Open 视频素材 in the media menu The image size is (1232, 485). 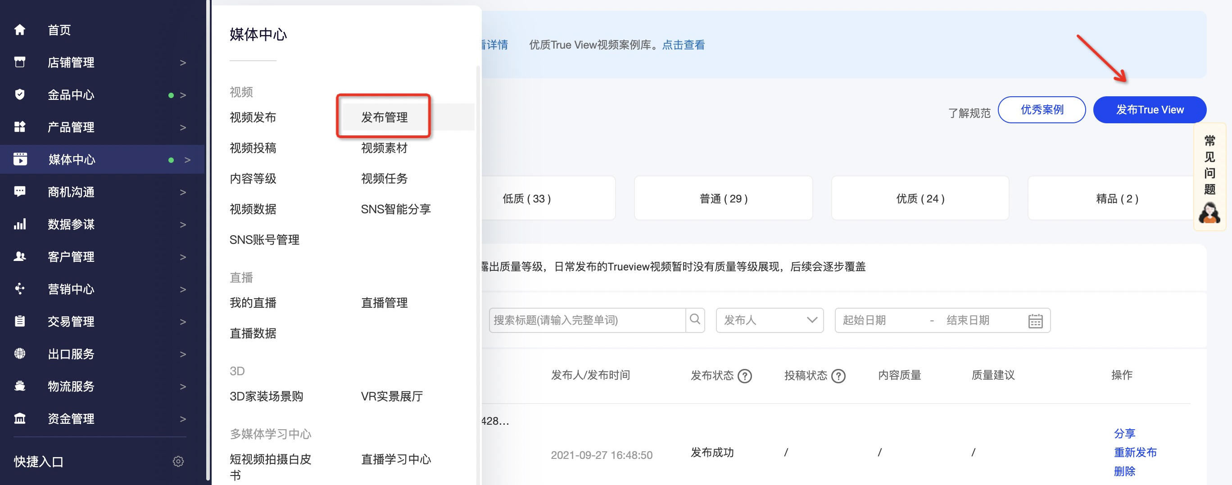pyautogui.click(x=384, y=148)
